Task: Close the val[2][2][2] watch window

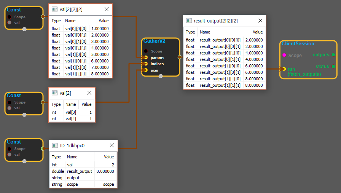Action: [x=106, y=9]
